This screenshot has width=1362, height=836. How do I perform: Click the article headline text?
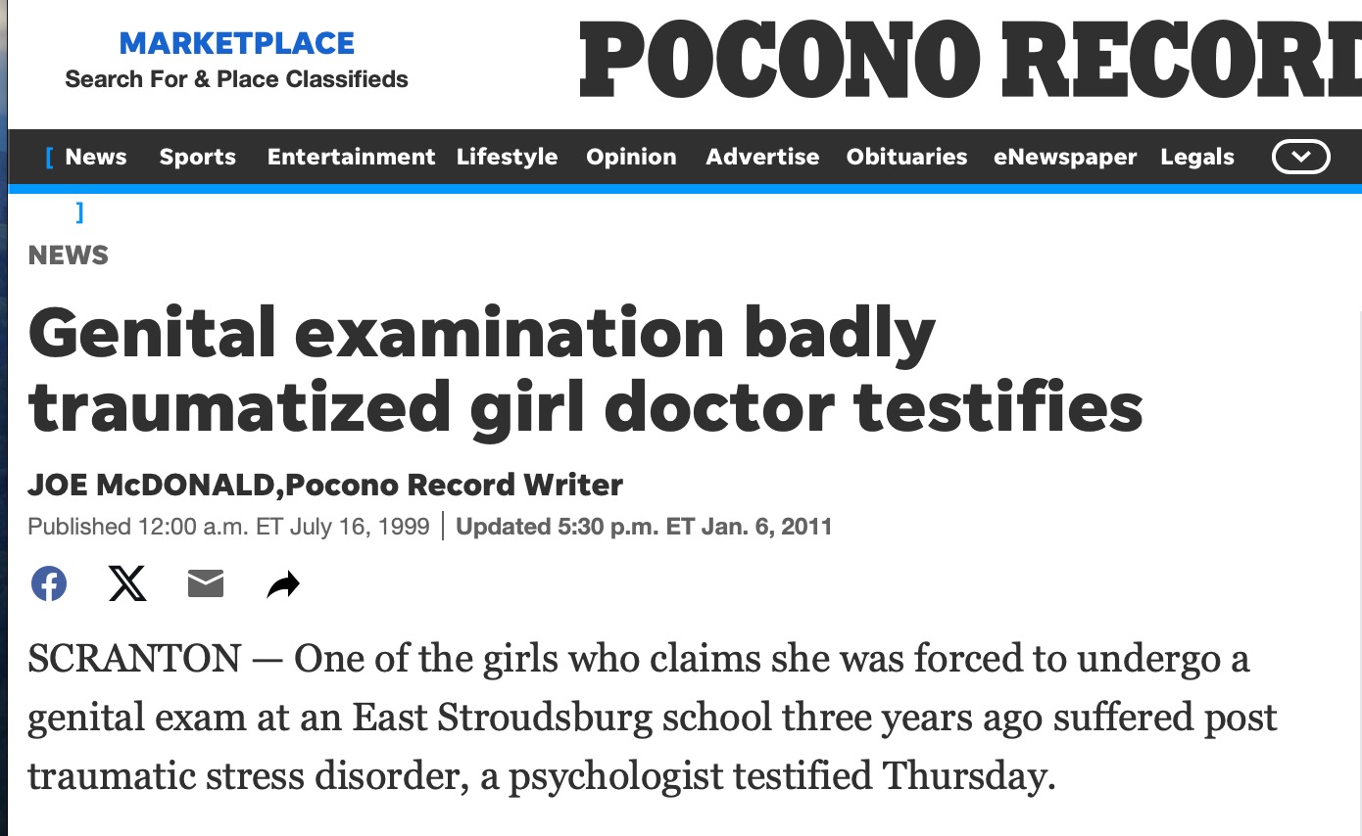tap(584, 369)
